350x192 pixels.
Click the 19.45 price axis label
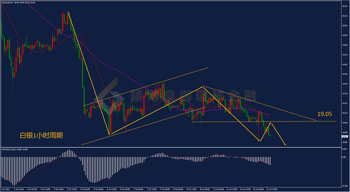point(345,84)
